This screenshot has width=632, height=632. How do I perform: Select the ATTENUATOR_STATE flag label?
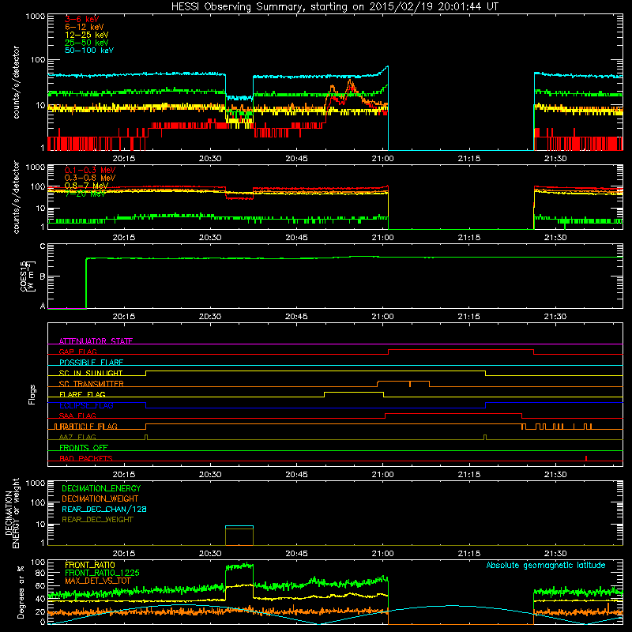coord(96,341)
